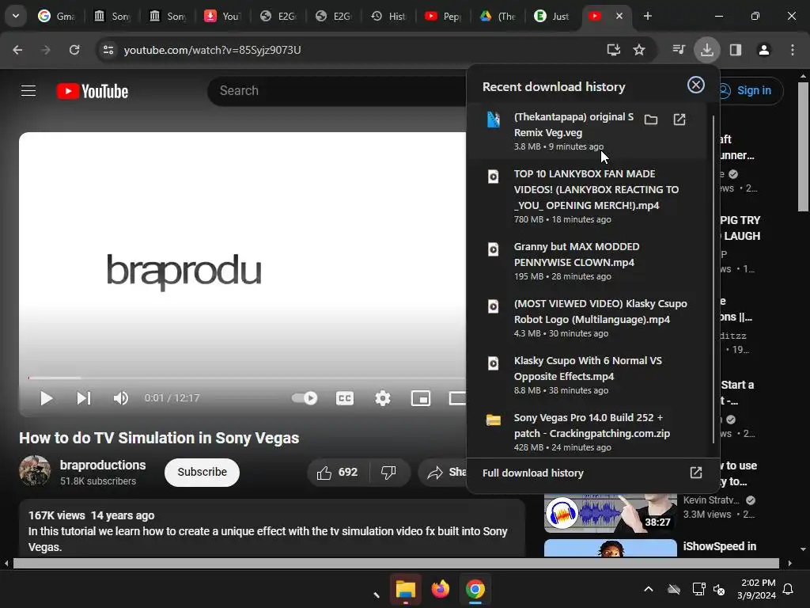Open Klasky Csupo With 6 Normal VS Opposite Effects.mp4
The height and width of the screenshot is (608, 810).
point(586,374)
